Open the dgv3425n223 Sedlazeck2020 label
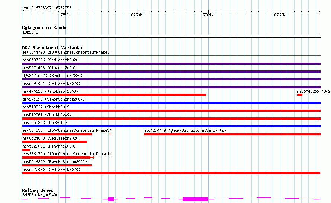Viewport: 331px width, 203px height. [52, 76]
